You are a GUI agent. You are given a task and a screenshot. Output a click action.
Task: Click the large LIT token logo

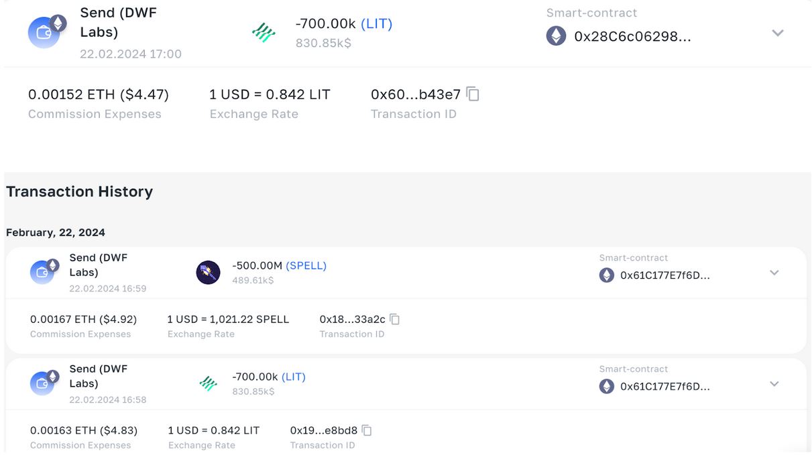pyautogui.click(x=264, y=33)
